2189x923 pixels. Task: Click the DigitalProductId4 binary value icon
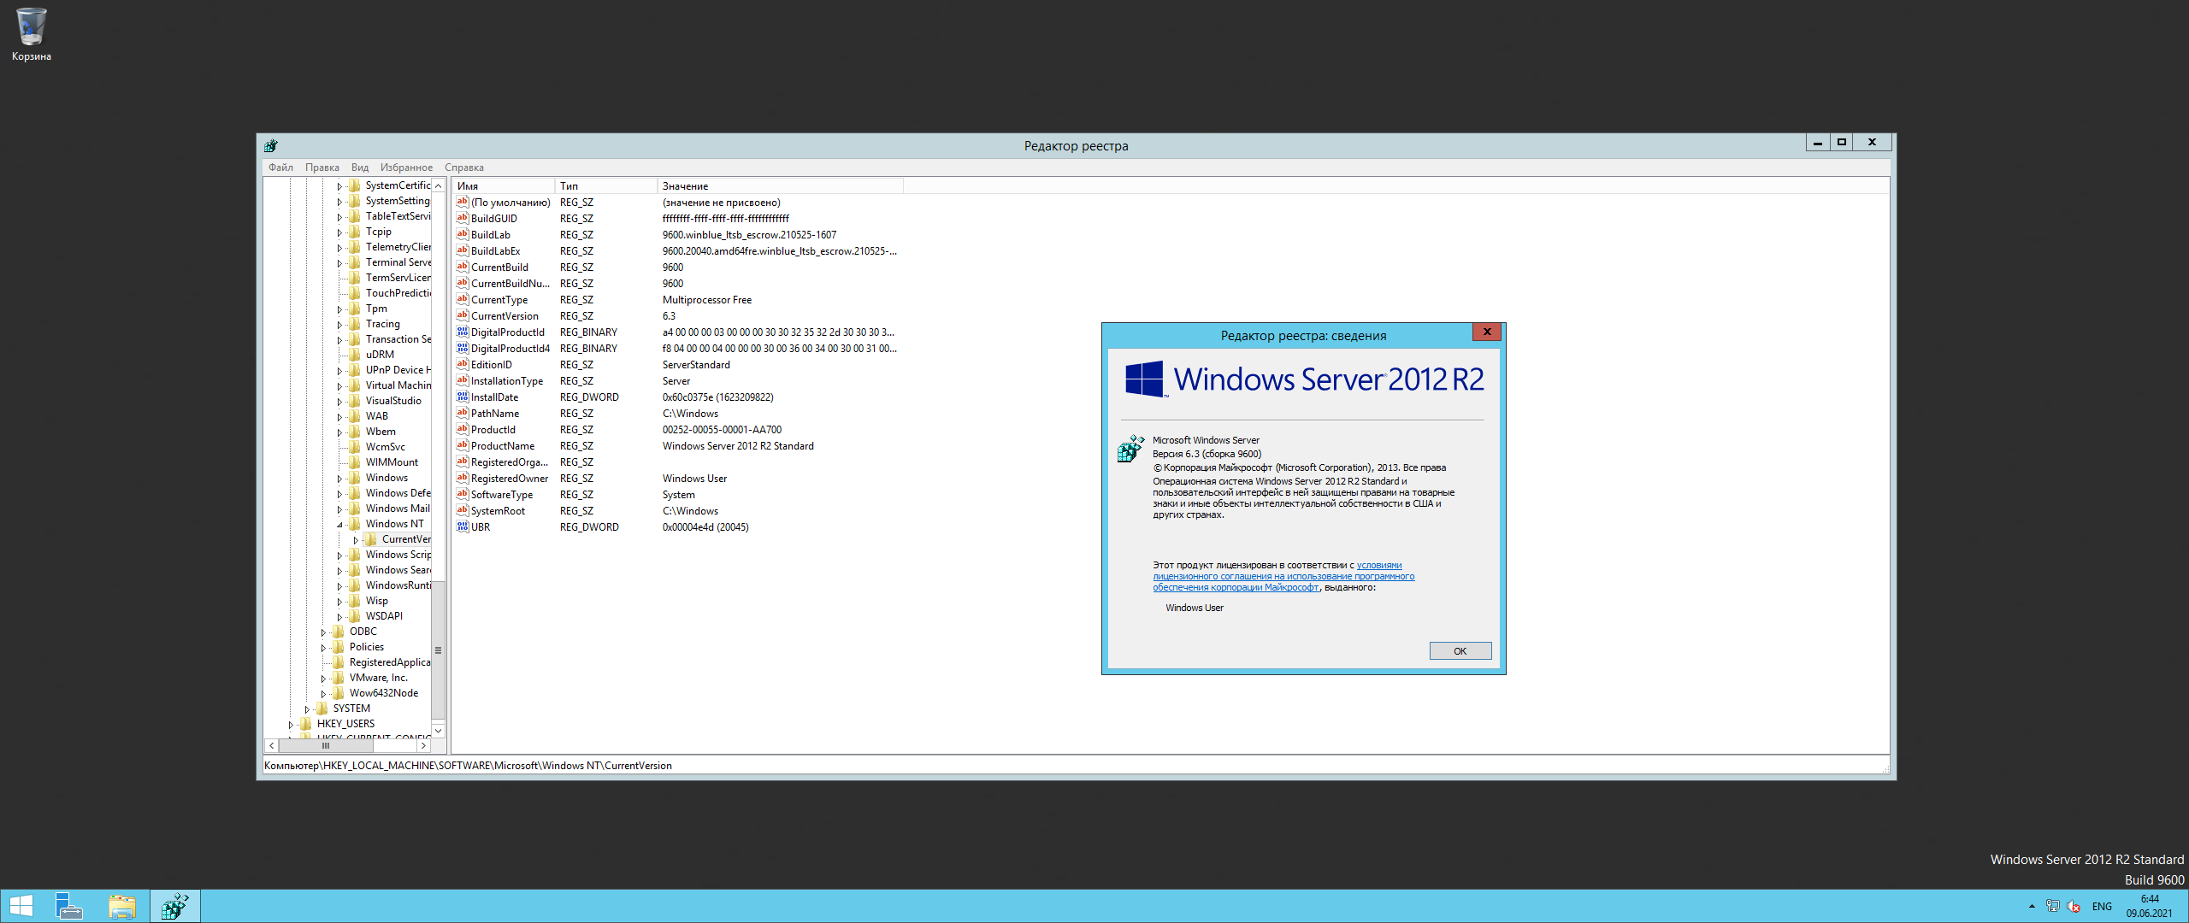point(463,349)
